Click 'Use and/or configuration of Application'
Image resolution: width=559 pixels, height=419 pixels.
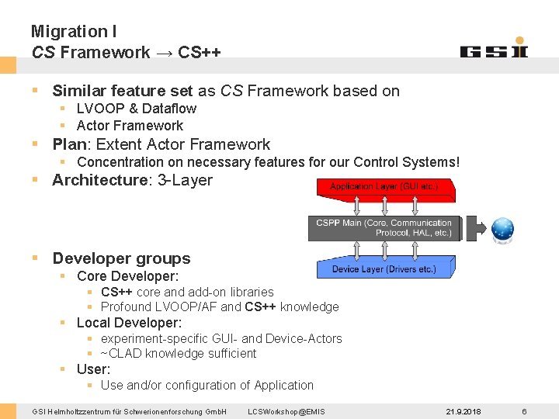[x=207, y=385]
